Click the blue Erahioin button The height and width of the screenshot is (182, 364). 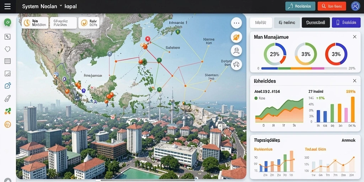(x=346, y=22)
